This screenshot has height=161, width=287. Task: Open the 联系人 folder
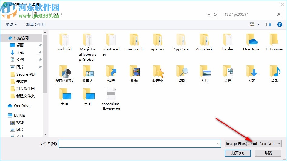pyautogui.click(x=87, y=74)
